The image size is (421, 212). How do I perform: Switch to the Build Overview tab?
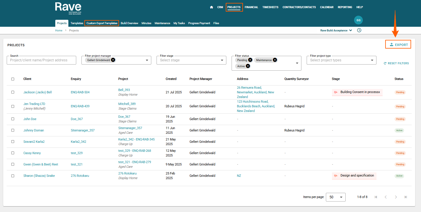(x=129, y=23)
